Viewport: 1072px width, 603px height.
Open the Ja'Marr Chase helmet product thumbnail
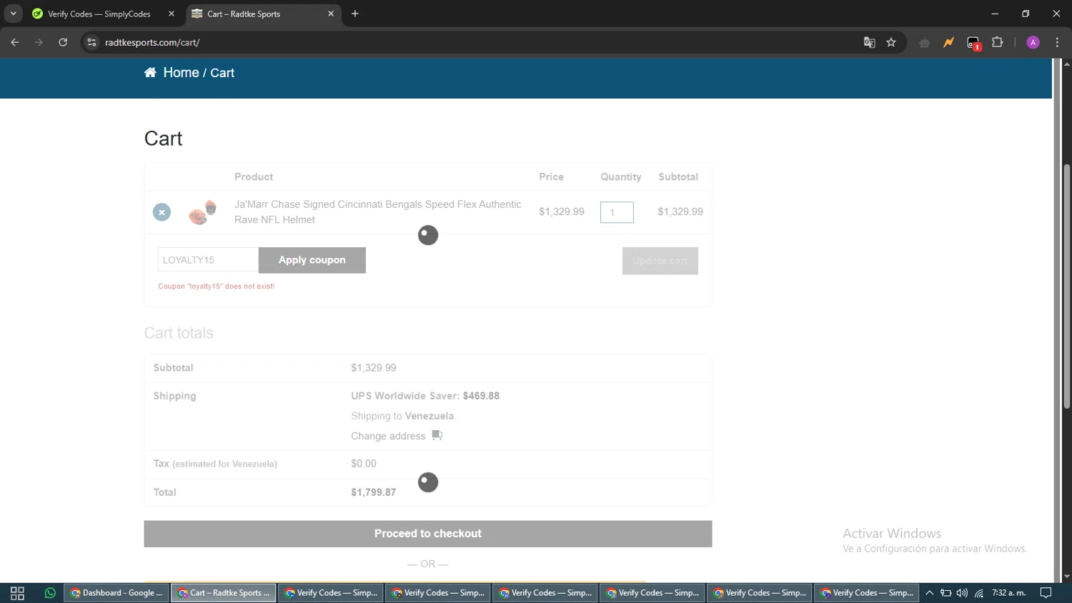(202, 212)
